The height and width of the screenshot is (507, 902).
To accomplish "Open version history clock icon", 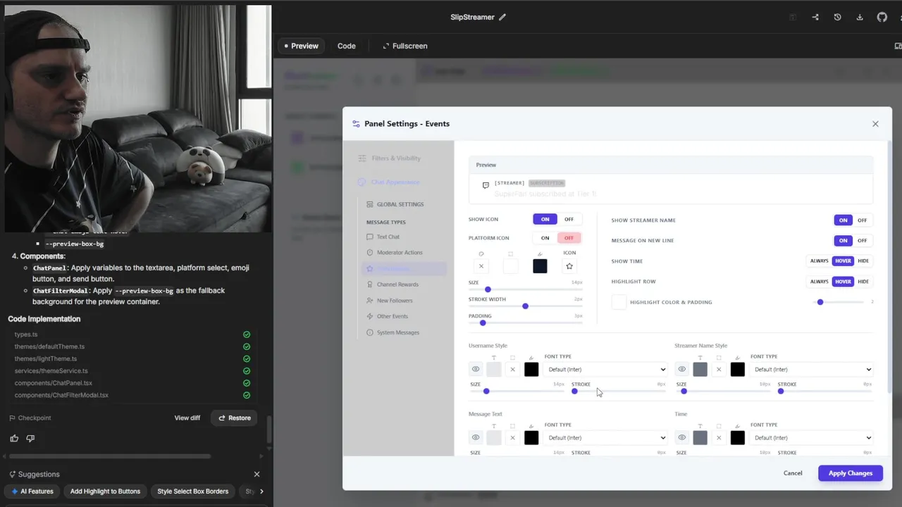I will (837, 17).
